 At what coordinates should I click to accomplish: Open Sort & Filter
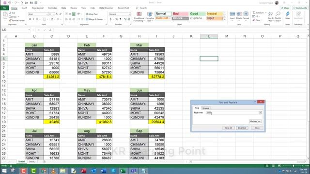point(270,16)
